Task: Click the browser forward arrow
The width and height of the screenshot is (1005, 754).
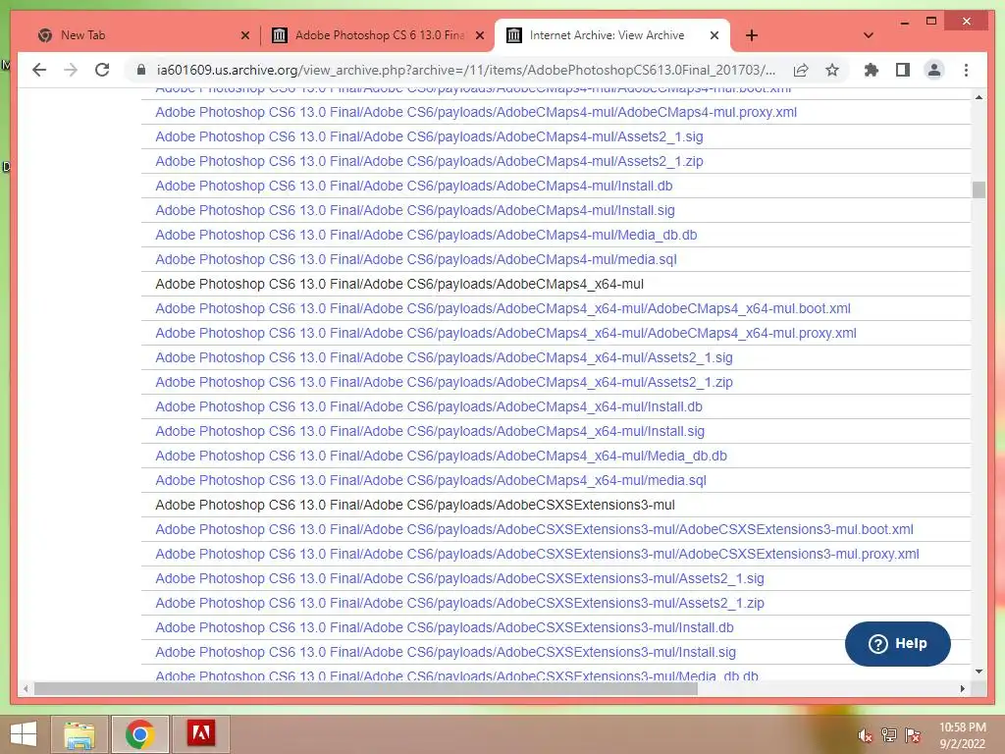Action: click(x=71, y=70)
